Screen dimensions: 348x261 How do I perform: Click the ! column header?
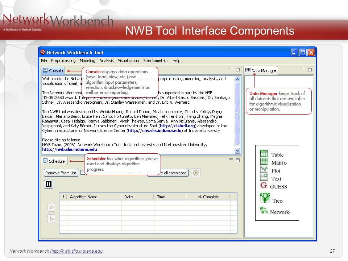(x=63, y=197)
